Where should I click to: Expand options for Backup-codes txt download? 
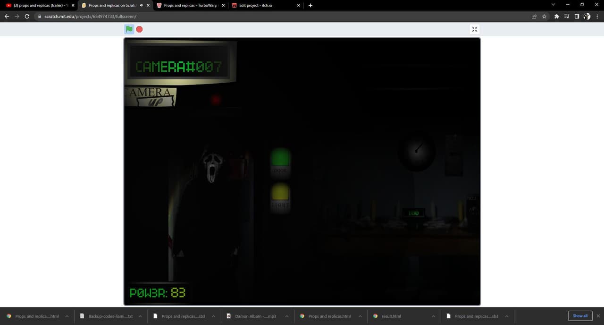[140, 316]
